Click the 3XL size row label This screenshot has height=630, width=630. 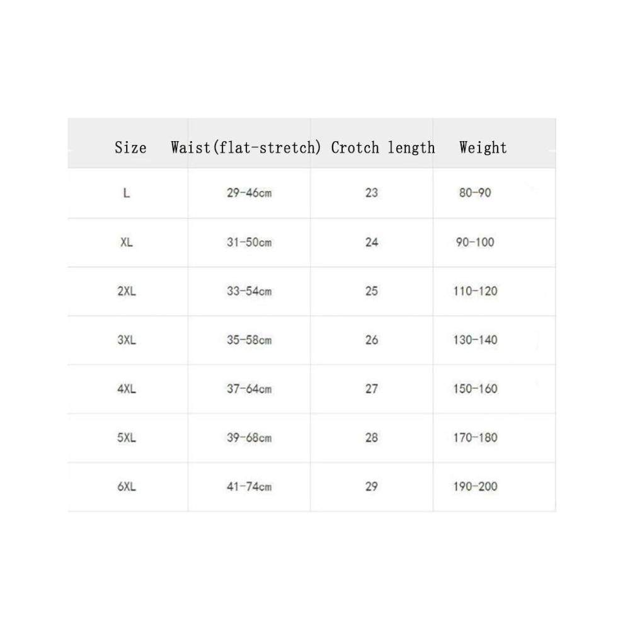click(126, 340)
